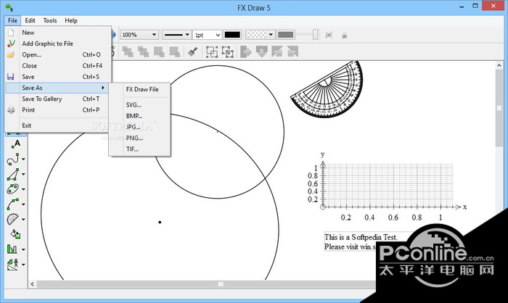
Task: Pick the ellipse drawing tool
Action: (x=13, y=189)
